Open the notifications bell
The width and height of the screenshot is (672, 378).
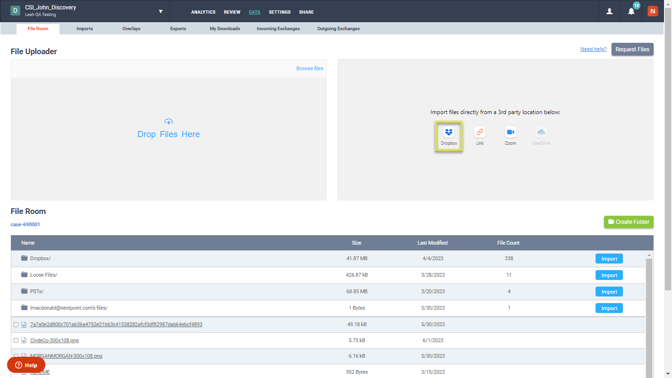point(631,11)
